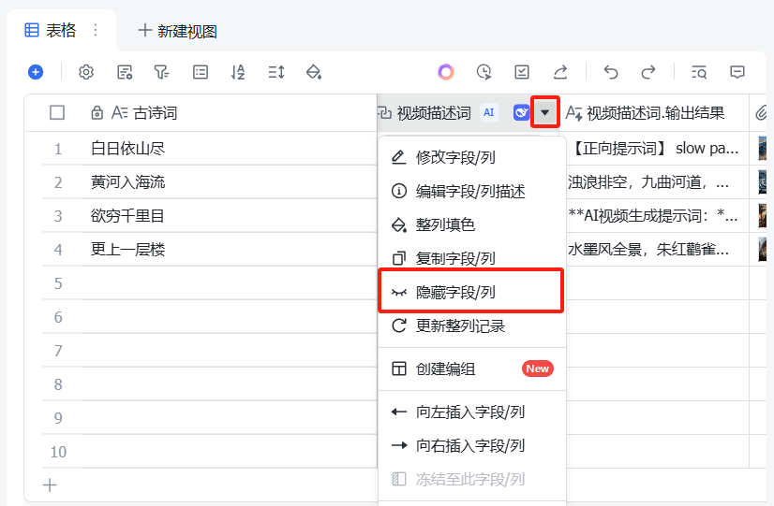This screenshot has height=506, width=774.
Task: Open the comments speech bubble icon
Action: [737, 72]
